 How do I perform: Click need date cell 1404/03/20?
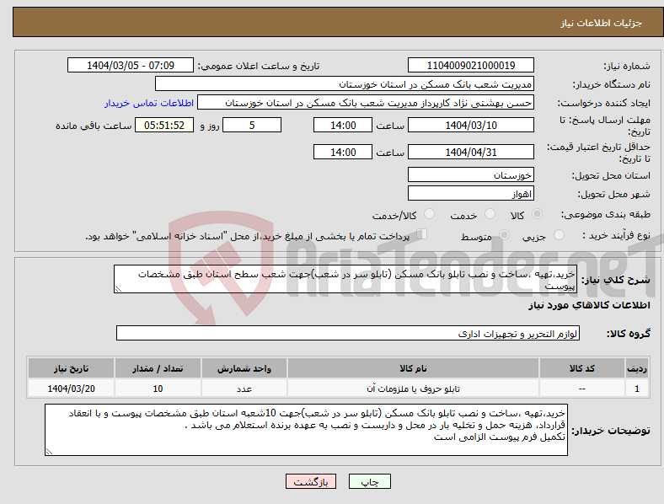(71, 389)
